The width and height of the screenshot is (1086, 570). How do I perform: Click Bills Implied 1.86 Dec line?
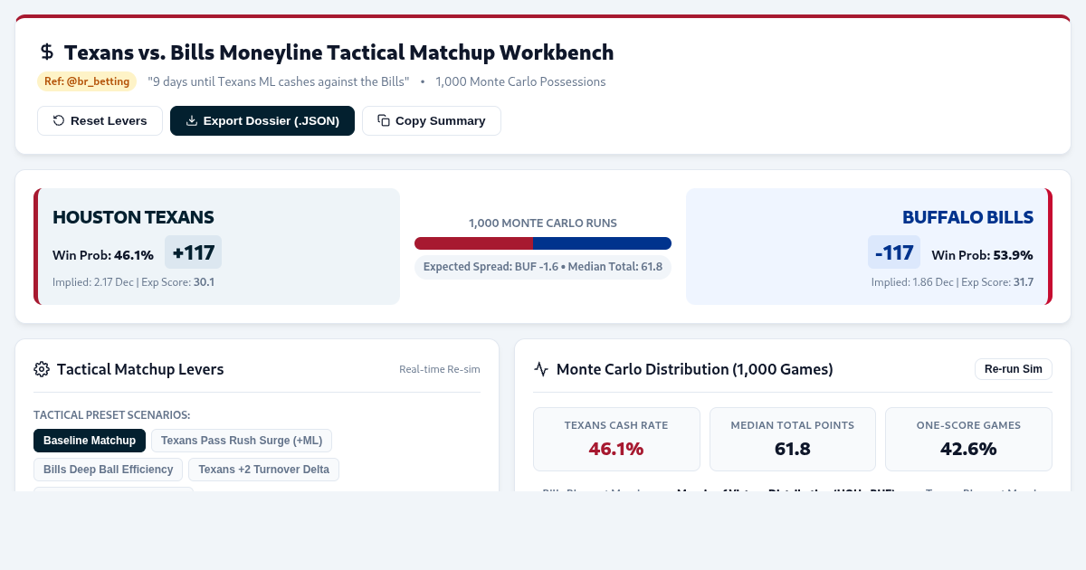click(952, 282)
